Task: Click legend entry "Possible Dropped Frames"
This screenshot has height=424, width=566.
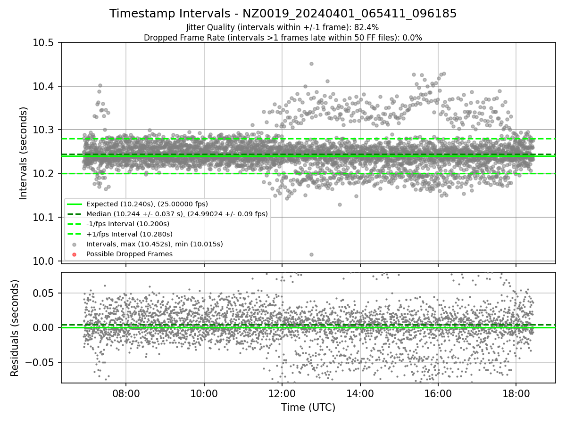Action: [129, 254]
